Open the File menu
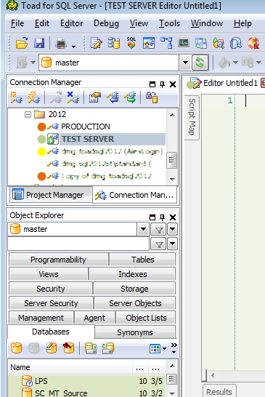This screenshot has width=265, height=397. (x=17, y=23)
